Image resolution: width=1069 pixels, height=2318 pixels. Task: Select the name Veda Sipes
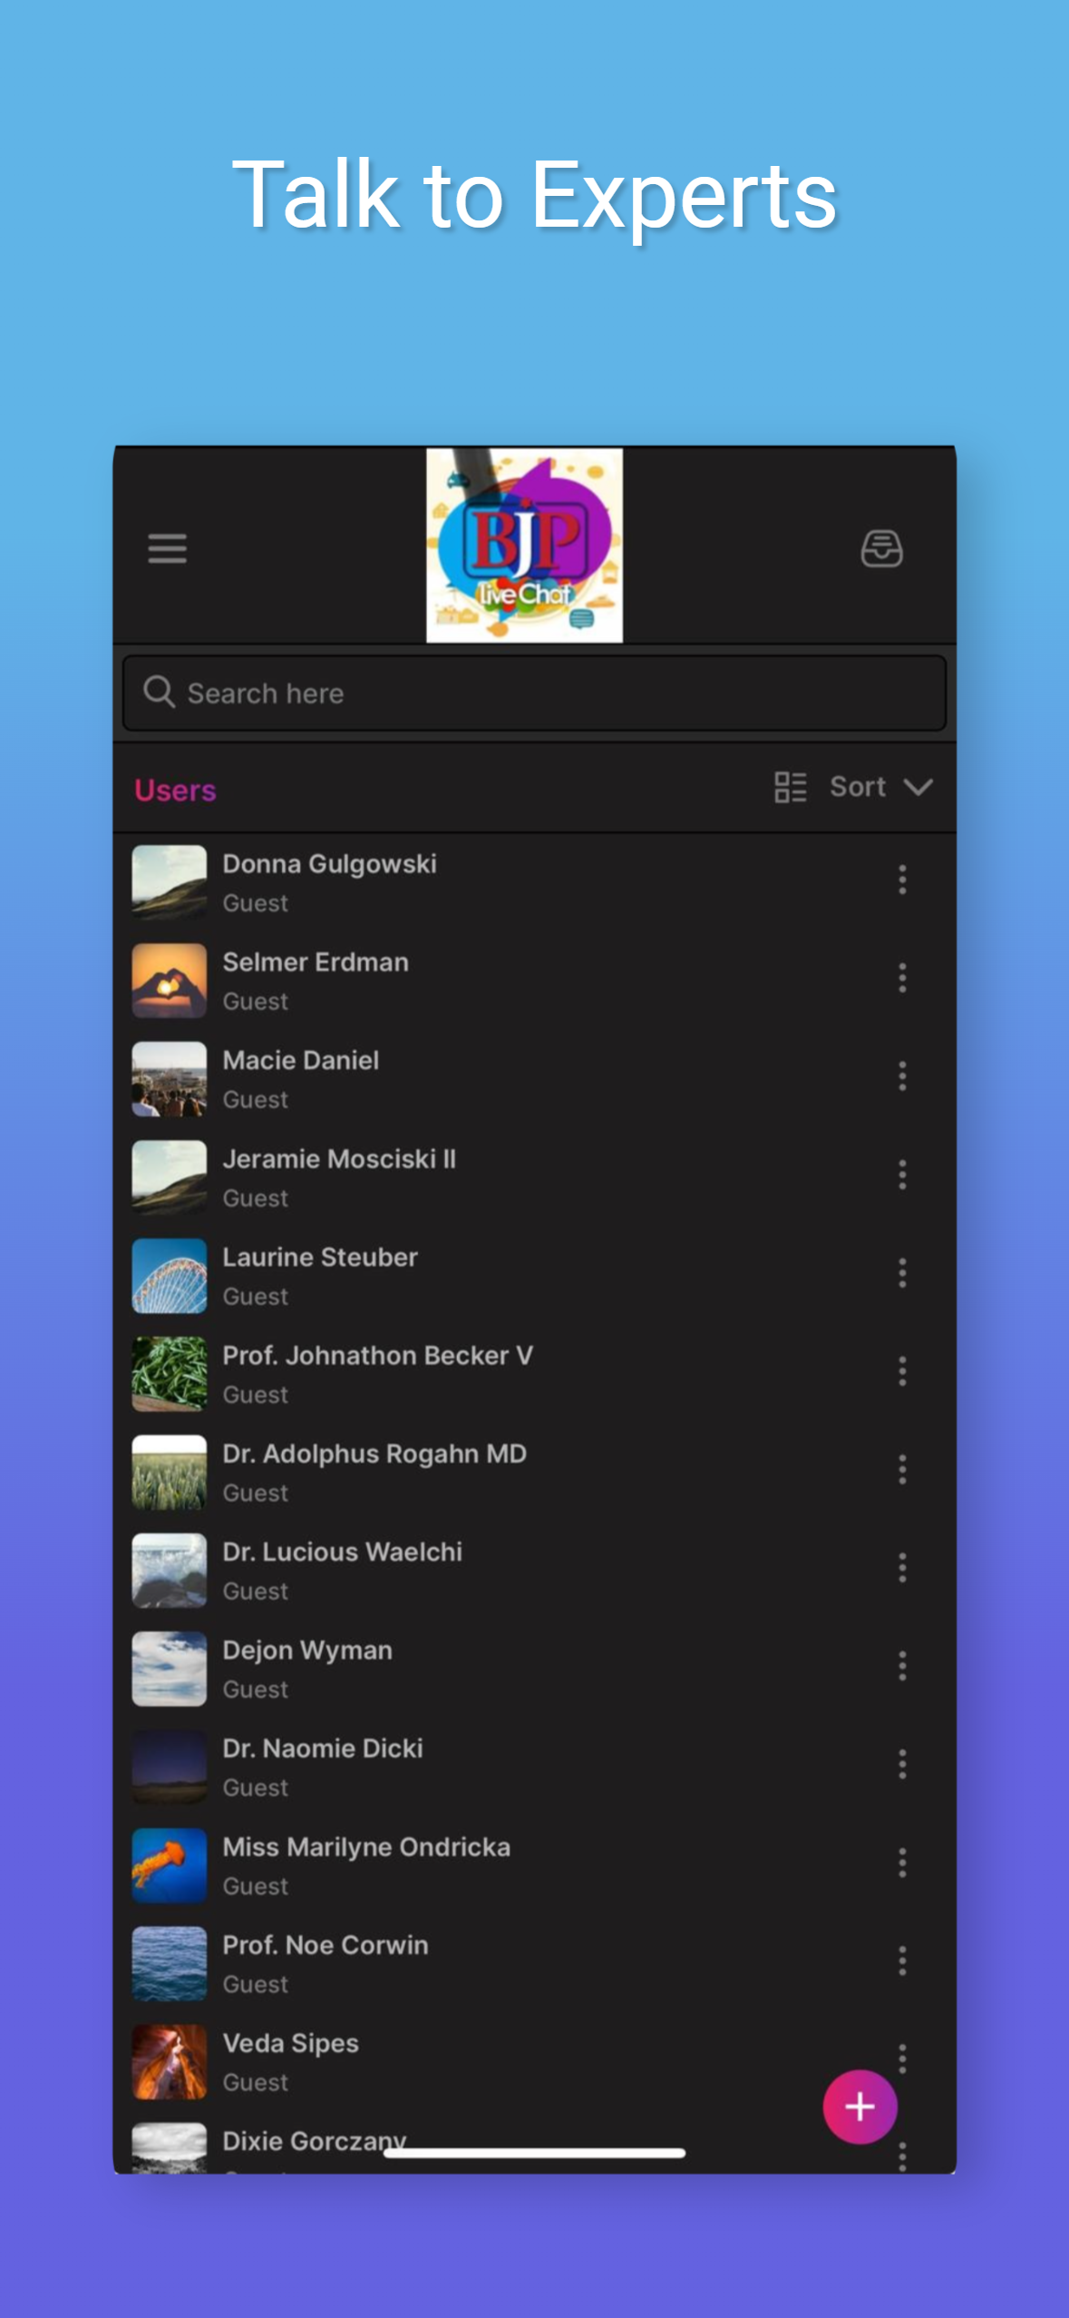pyautogui.click(x=291, y=2043)
